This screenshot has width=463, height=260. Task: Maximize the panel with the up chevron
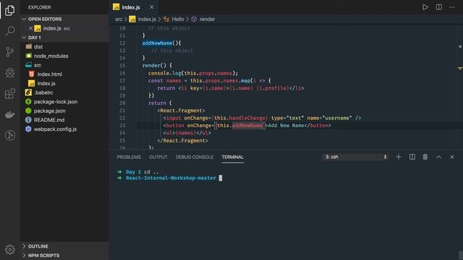[438, 157]
